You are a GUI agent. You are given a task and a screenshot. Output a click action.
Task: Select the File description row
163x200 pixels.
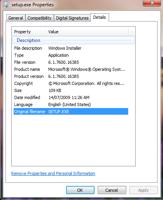click(x=71, y=48)
